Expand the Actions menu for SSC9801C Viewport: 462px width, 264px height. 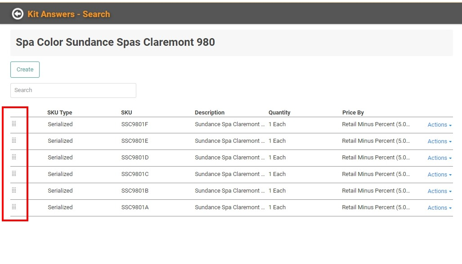pos(440,174)
